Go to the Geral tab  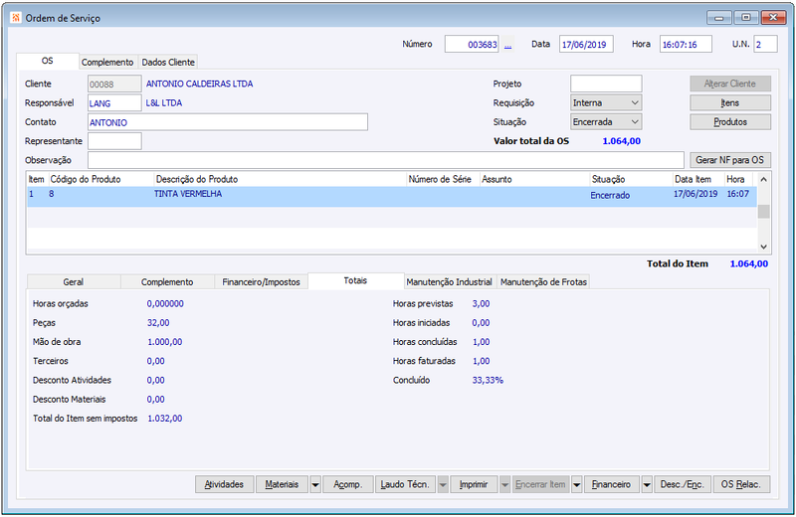[74, 282]
